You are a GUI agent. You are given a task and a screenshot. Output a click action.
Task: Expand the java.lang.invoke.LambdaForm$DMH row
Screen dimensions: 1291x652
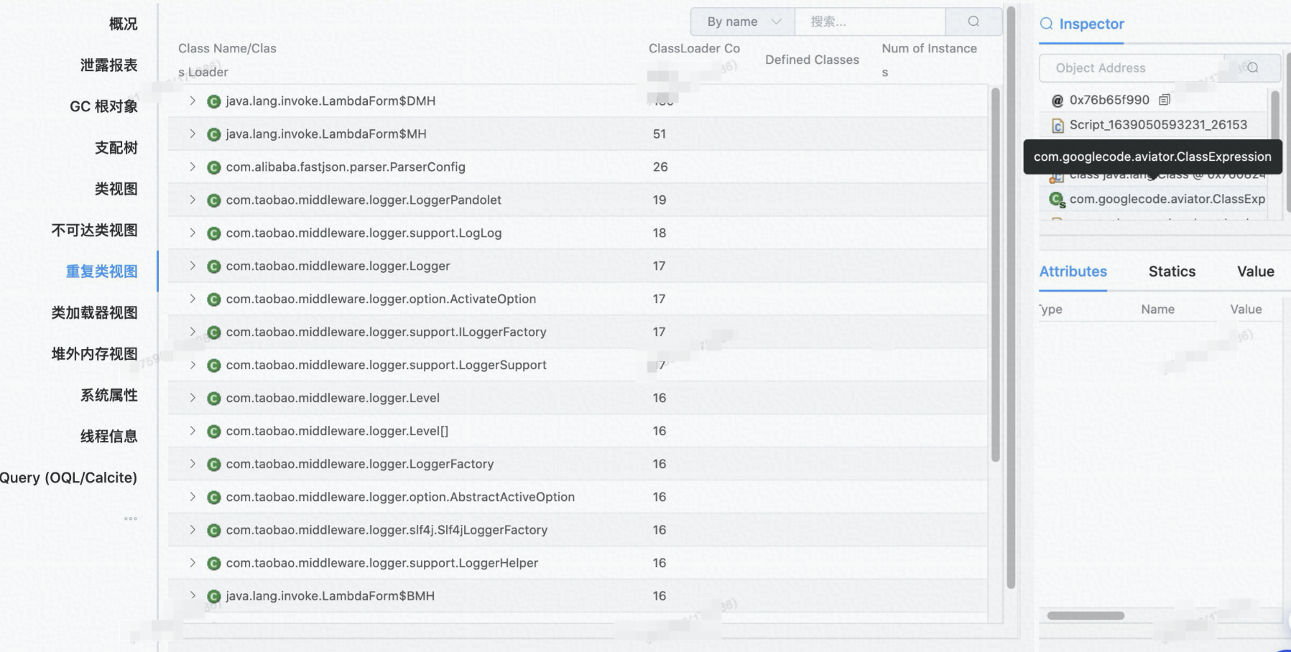(x=193, y=101)
